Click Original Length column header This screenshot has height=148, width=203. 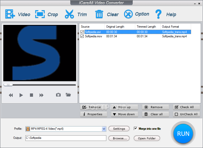click(120, 27)
